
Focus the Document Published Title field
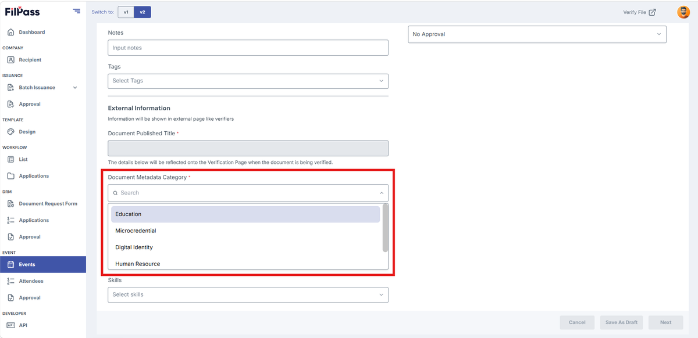[x=248, y=148]
